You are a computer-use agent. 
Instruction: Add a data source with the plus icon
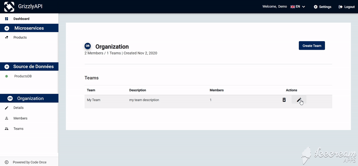click(7, 67)
